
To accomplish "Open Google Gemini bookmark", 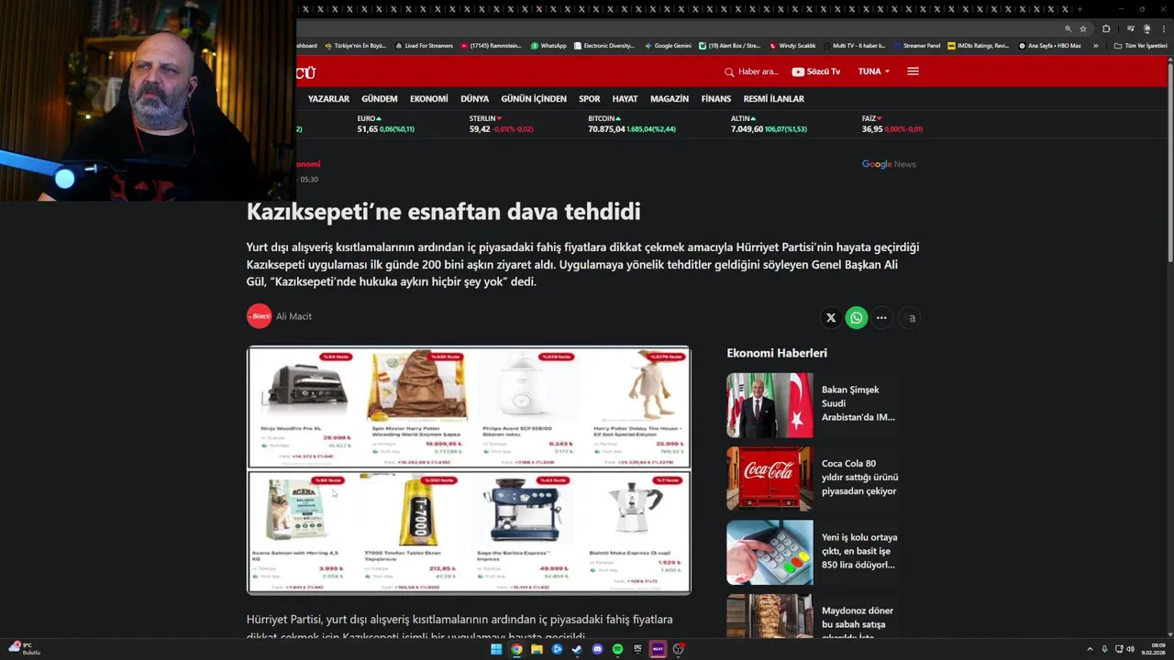I will point(668,46).
